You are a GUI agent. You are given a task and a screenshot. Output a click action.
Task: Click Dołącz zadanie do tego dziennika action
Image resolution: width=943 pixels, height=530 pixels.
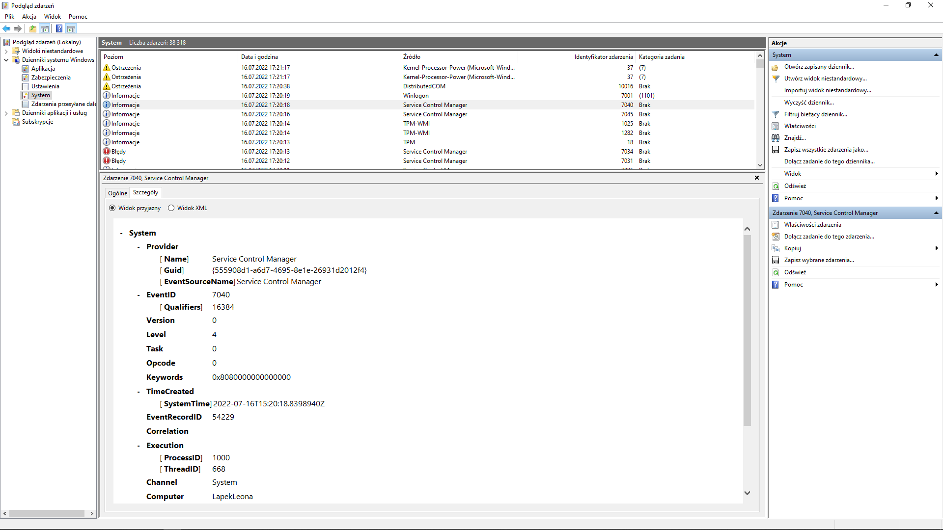[x=829, y=161]
